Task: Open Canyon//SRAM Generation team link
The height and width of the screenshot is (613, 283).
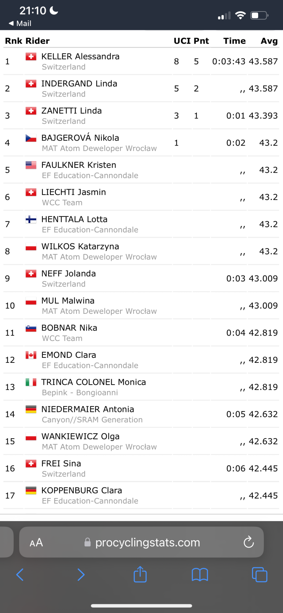Action: click(x=92, y=420)
